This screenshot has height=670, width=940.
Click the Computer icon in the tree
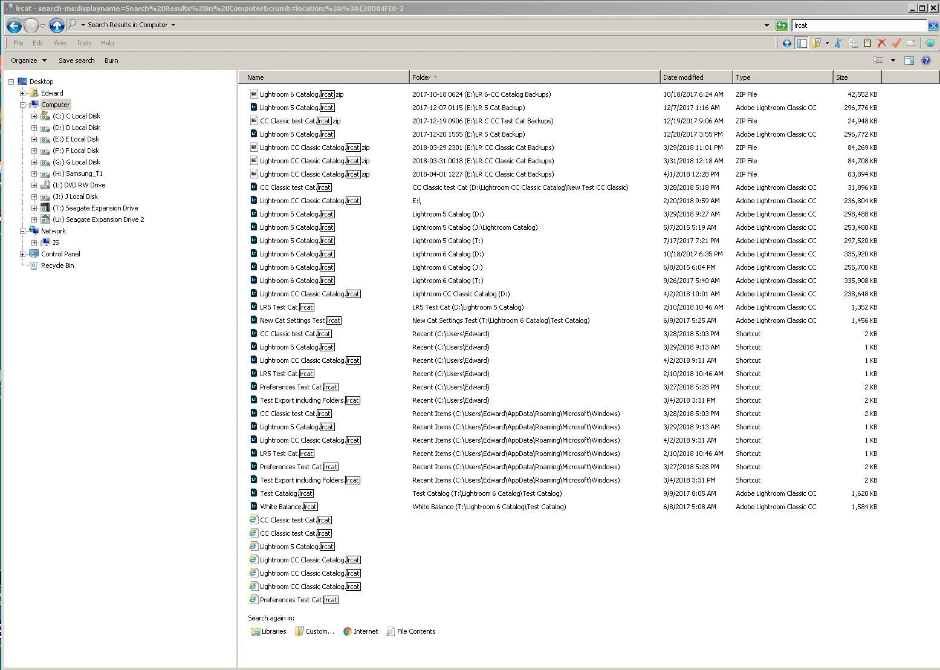click(34, 105)
